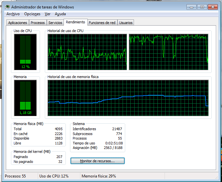Select the Servicios tab
The height and width of the screenshot is (182, 222).
pyautogui.click(x=55, y=23)
